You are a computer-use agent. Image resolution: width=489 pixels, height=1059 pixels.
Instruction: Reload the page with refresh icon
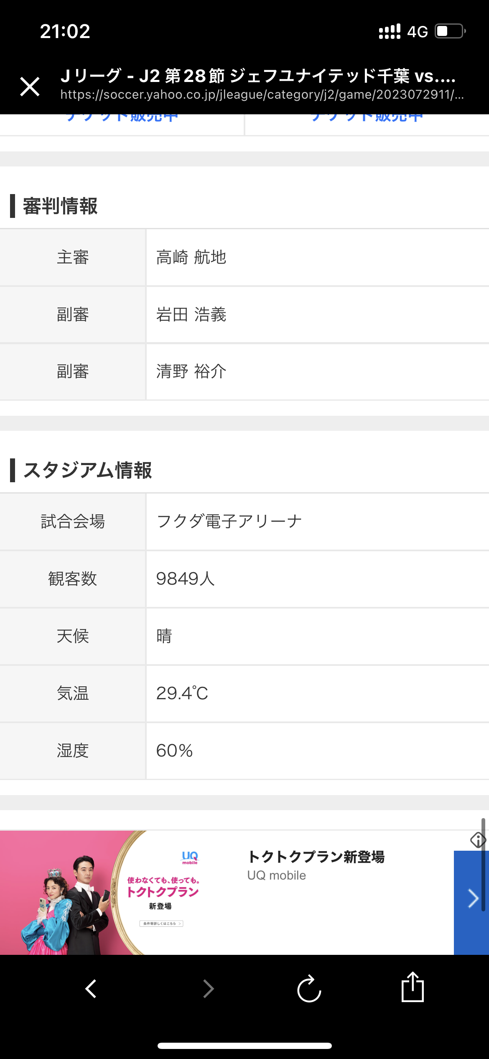click(309, 989)
